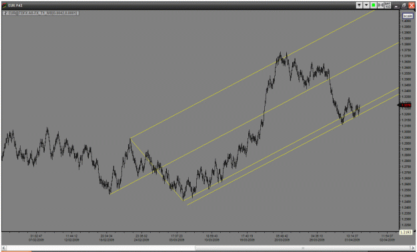Click the chart app icon in title bar

pos(4,5)
